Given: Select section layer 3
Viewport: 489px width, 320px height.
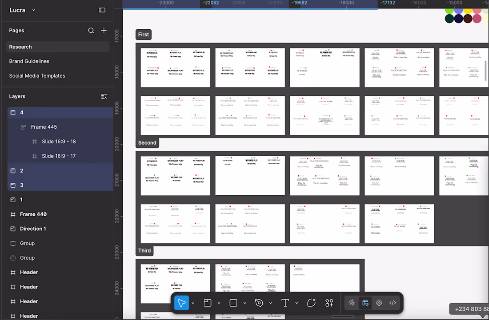Looking at the screenshot, I should 60,185.
